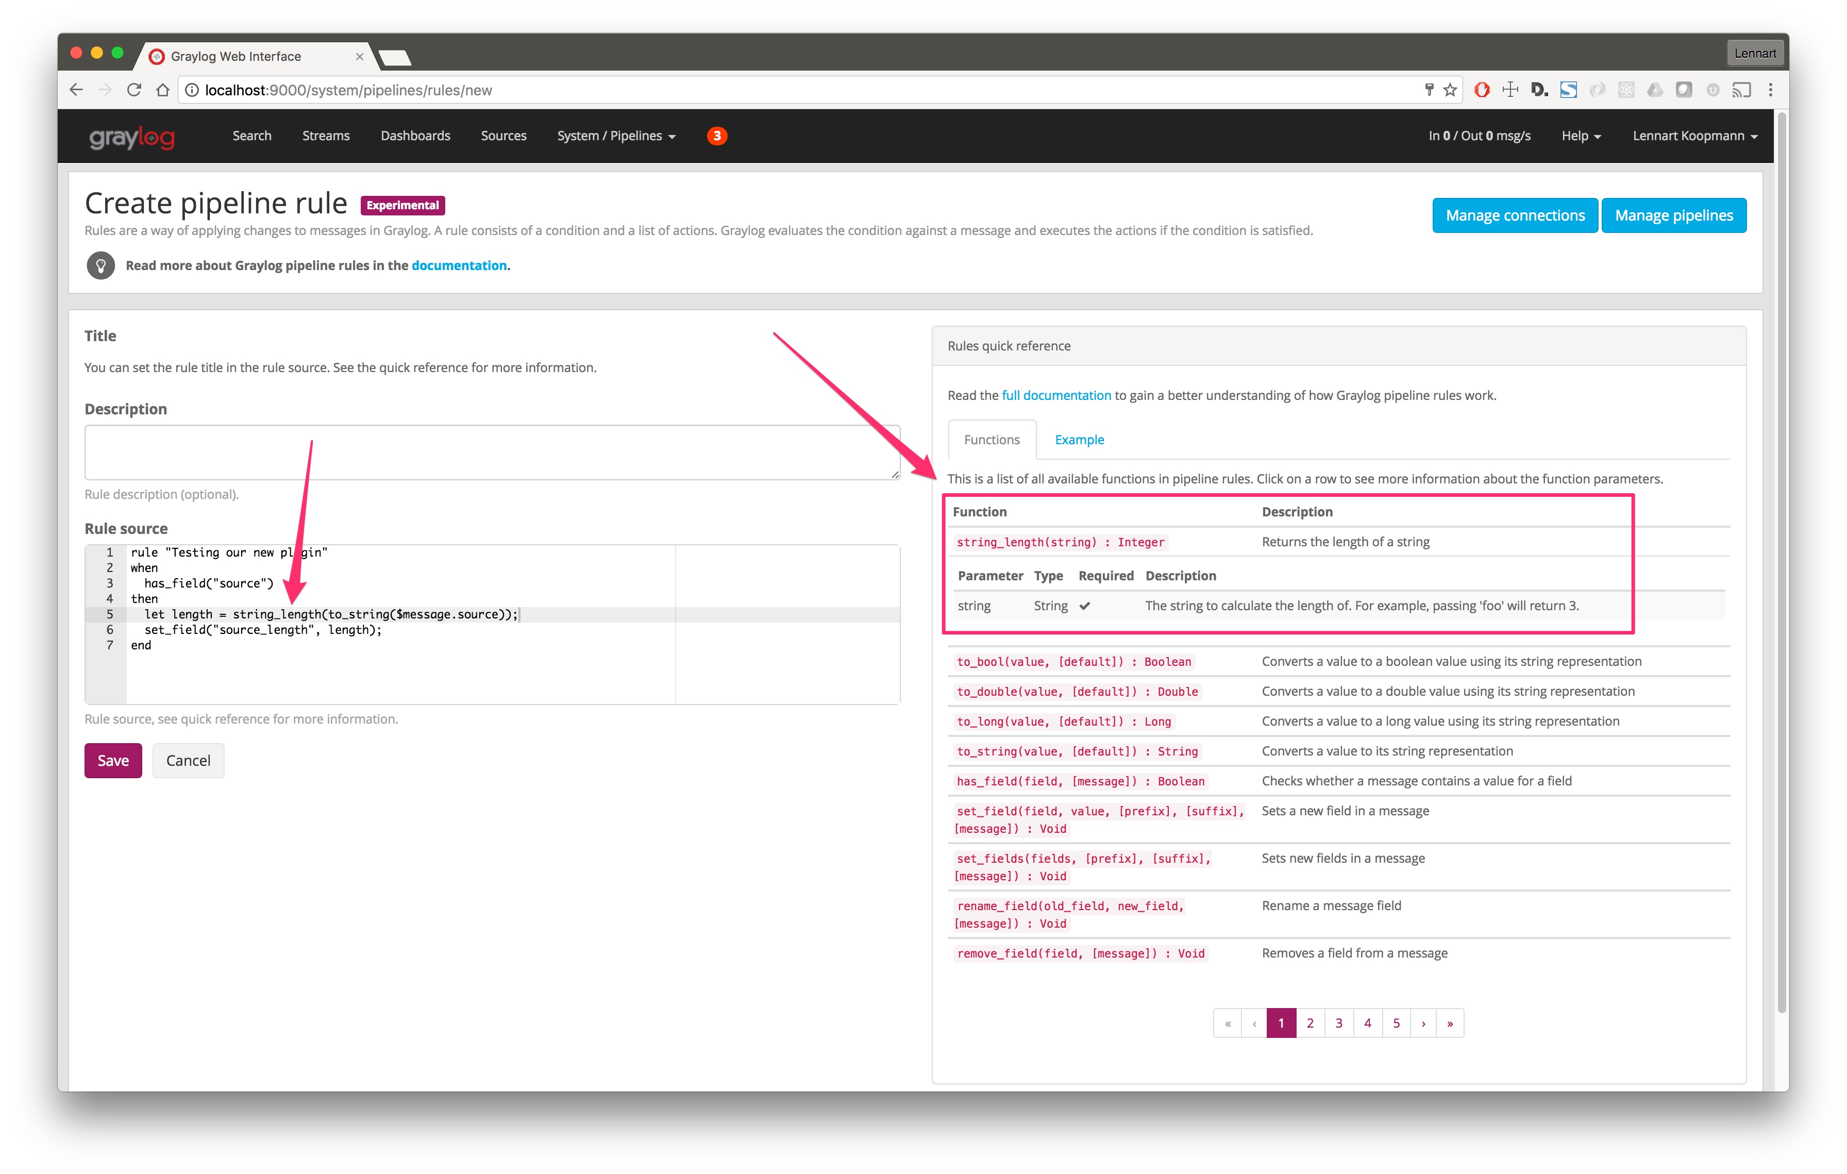
Task: Save the pipeline rule
Action: pos(113,761)
